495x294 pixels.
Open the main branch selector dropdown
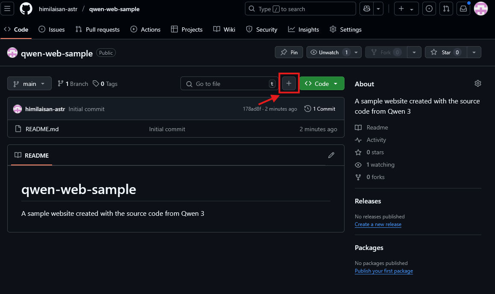pos(29,84)
